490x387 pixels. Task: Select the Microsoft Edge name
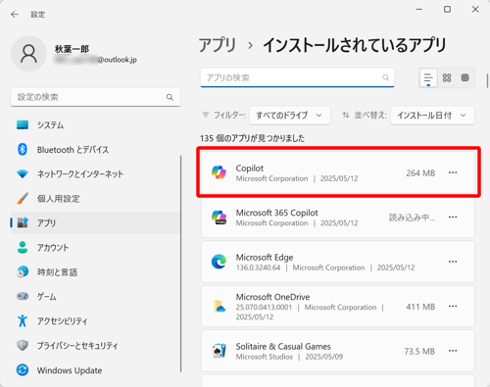pyautogui.click(x=265, y=258)
